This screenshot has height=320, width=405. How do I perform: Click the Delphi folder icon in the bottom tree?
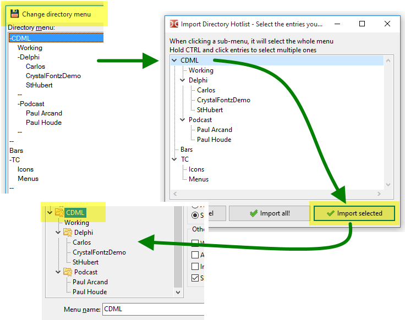pyautogui.click(x=68, y=233)
